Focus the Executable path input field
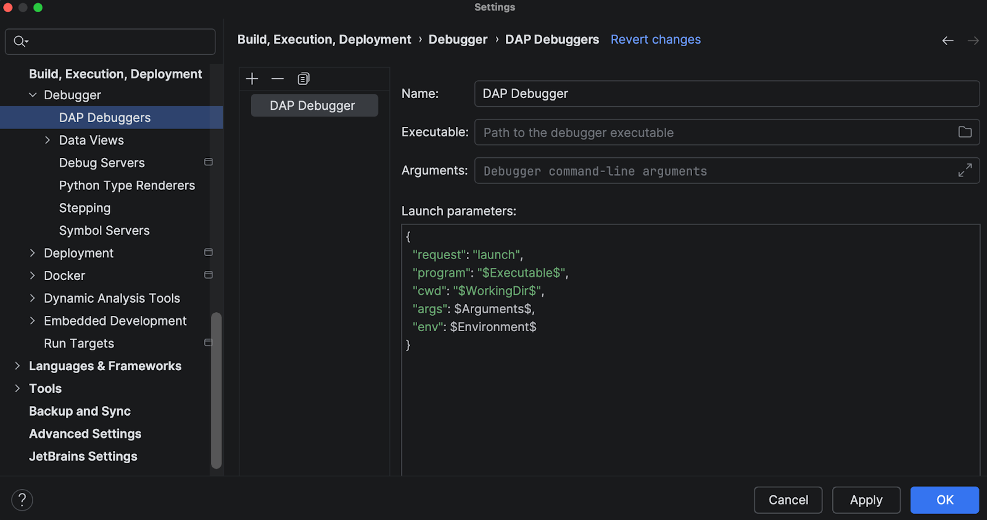This screenshot has height=520, width=987. click(716, 133)
